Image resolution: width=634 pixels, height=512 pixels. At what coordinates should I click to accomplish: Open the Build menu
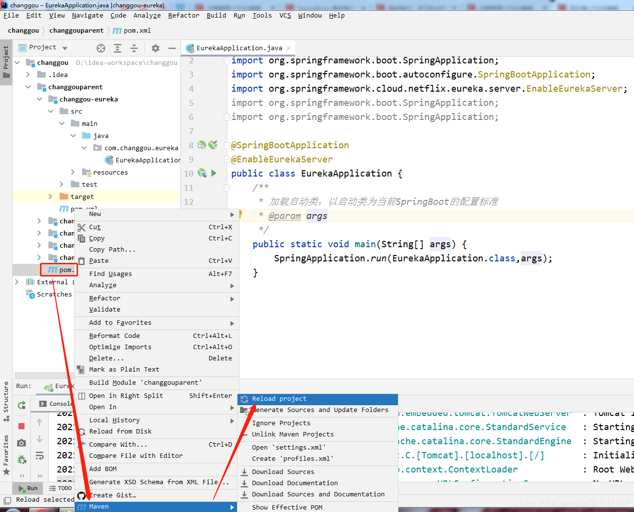point(217,15)
